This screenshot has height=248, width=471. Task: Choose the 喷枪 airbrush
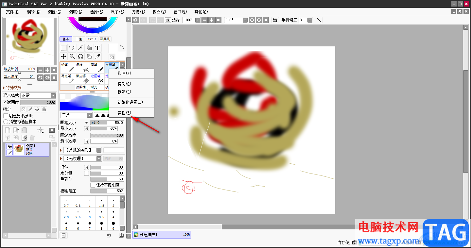(x=82, y=68)
